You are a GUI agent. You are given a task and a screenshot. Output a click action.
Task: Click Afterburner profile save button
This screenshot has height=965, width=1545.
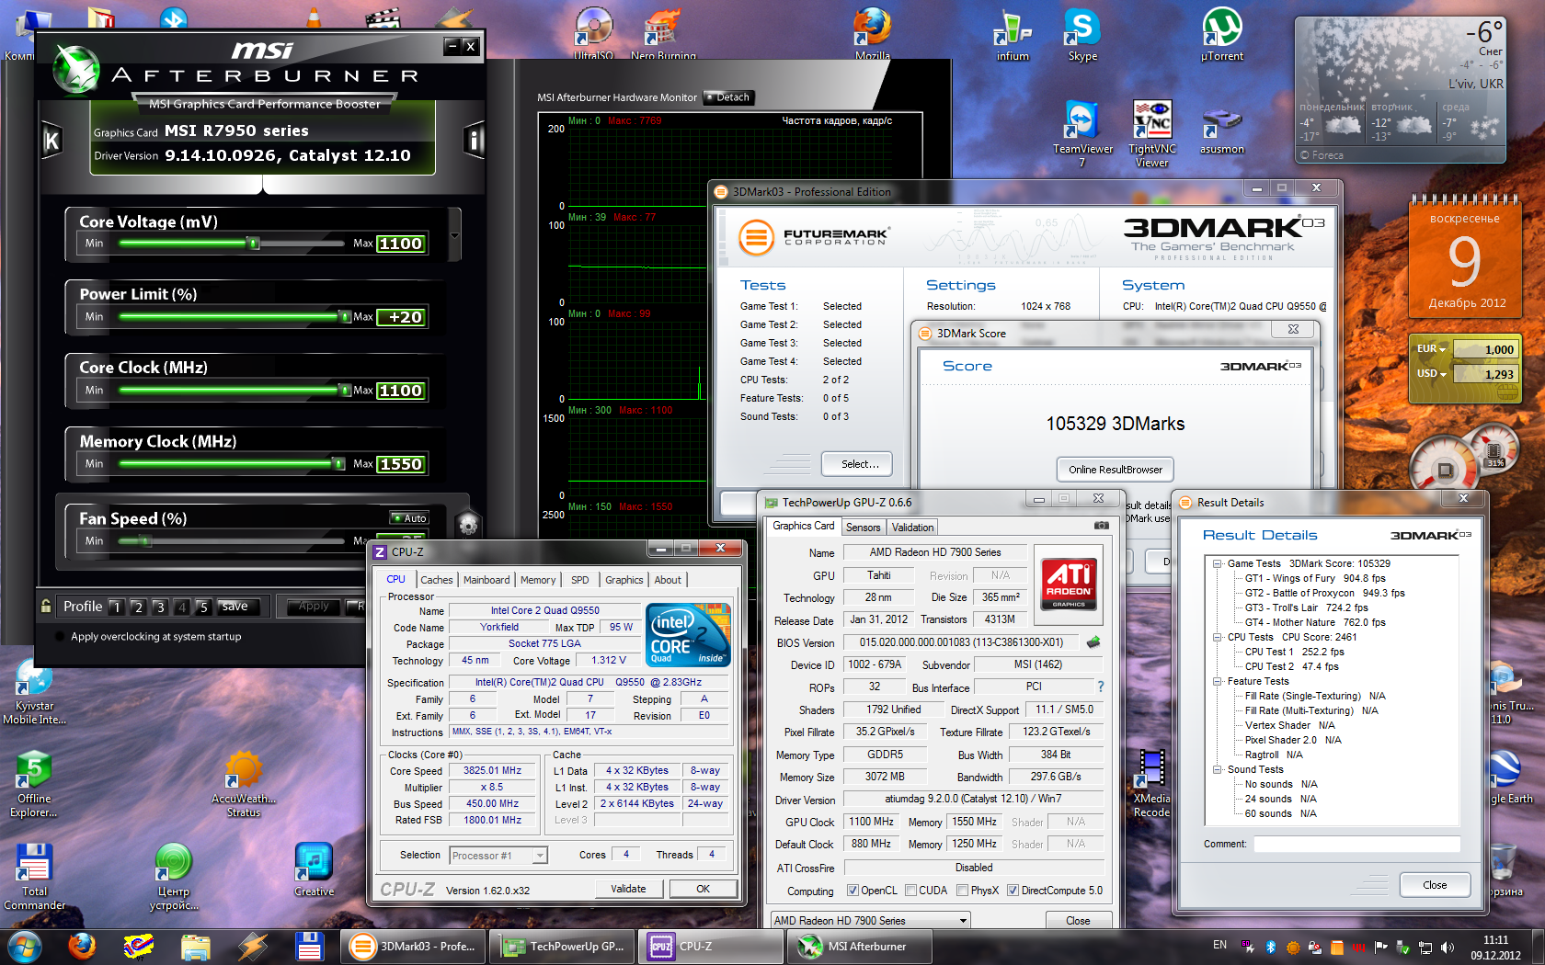[x=235, y=607]
